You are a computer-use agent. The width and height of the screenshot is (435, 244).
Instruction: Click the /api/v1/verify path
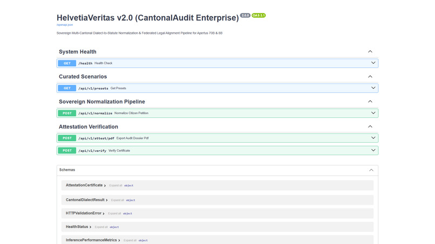point(92,151)
